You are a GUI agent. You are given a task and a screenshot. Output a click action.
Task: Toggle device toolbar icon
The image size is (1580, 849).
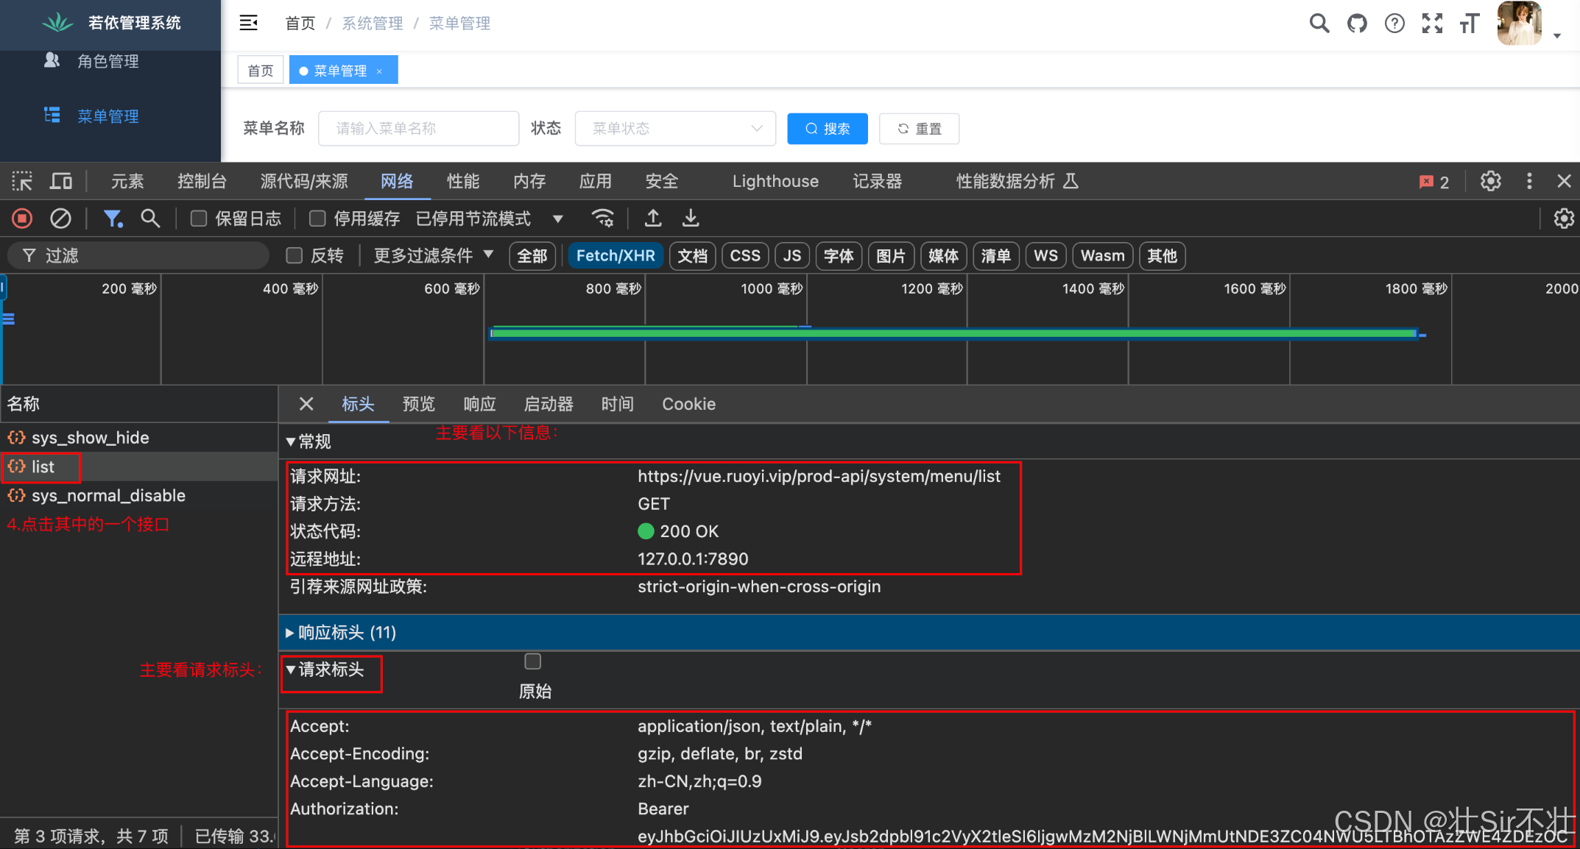(60, 181)
